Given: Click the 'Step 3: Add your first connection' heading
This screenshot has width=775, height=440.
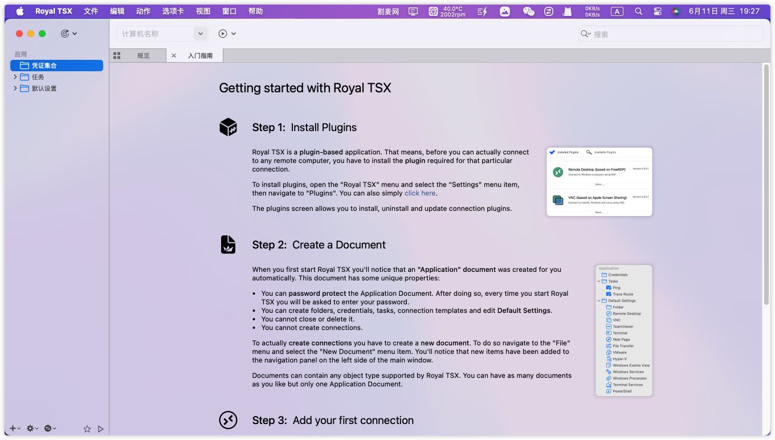Looking at the screenshot, I should pos(333,420).
